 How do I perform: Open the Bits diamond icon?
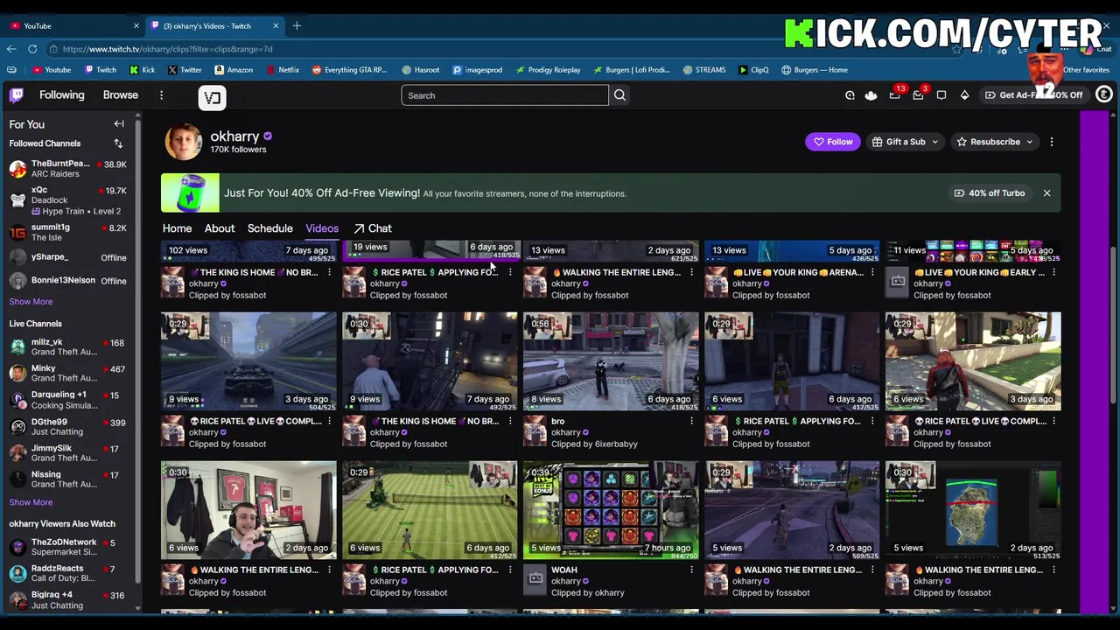coord(964,95)
